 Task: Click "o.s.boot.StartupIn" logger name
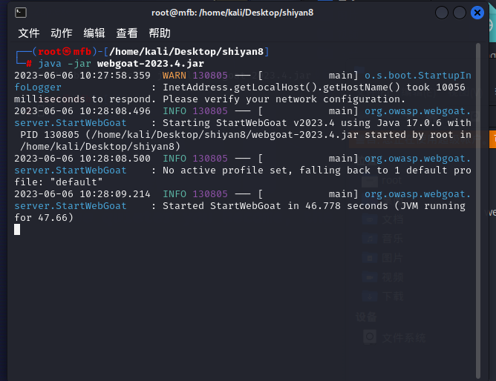(x=418, y=76)
